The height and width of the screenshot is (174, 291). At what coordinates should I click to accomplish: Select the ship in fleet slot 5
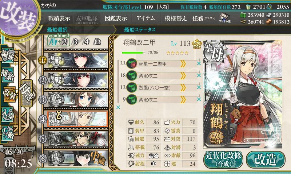[78, 139]
